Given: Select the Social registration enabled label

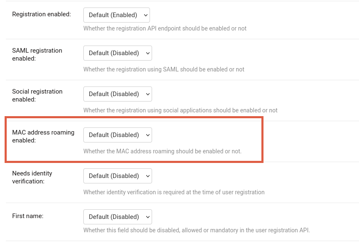Looking at the screenshot, I should [38, 95].
